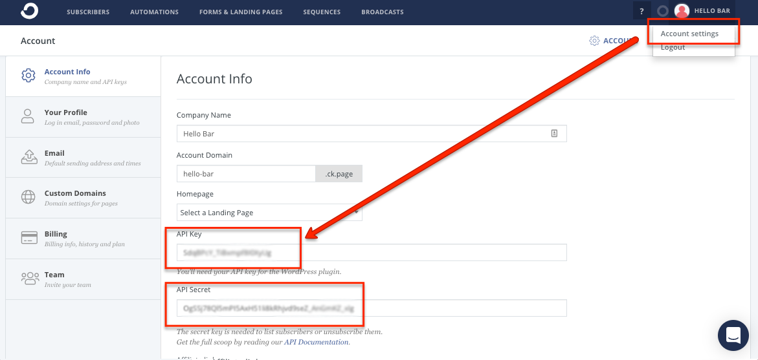
Task: Open the Sequences section
Action: [x=322, y=12]
